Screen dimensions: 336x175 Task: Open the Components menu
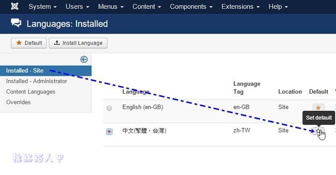(x=191, y=7)
